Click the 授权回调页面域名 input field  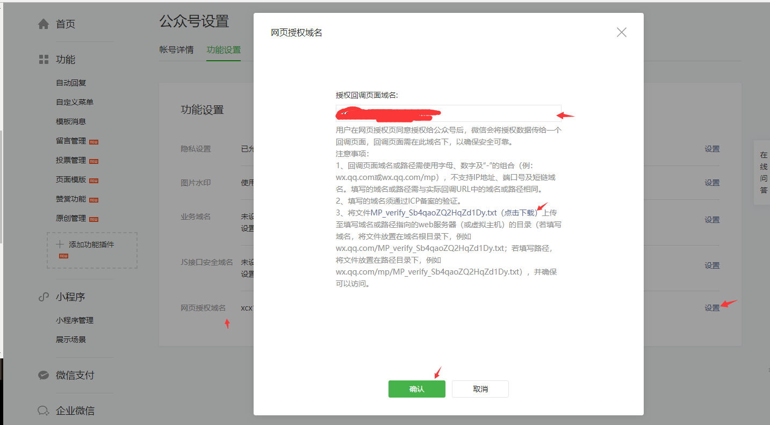[x=449, y=113]
